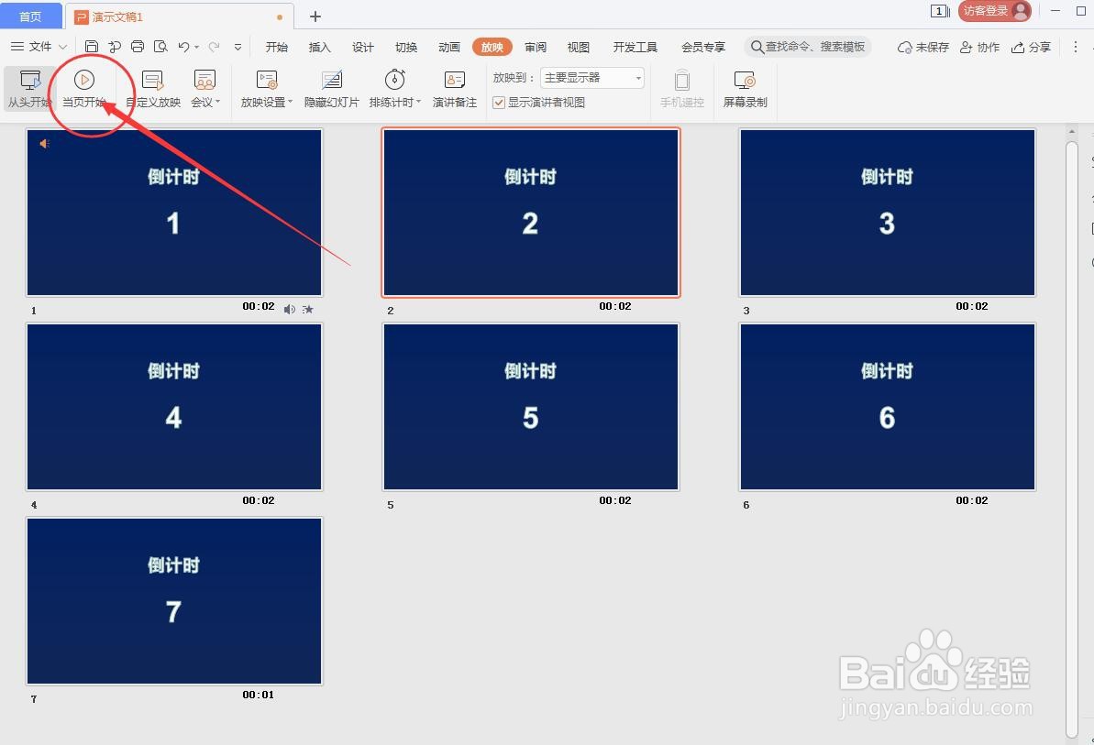
Task: Select slide thumbnail 5
Action: pyautogui.click(x=531, y=406)
